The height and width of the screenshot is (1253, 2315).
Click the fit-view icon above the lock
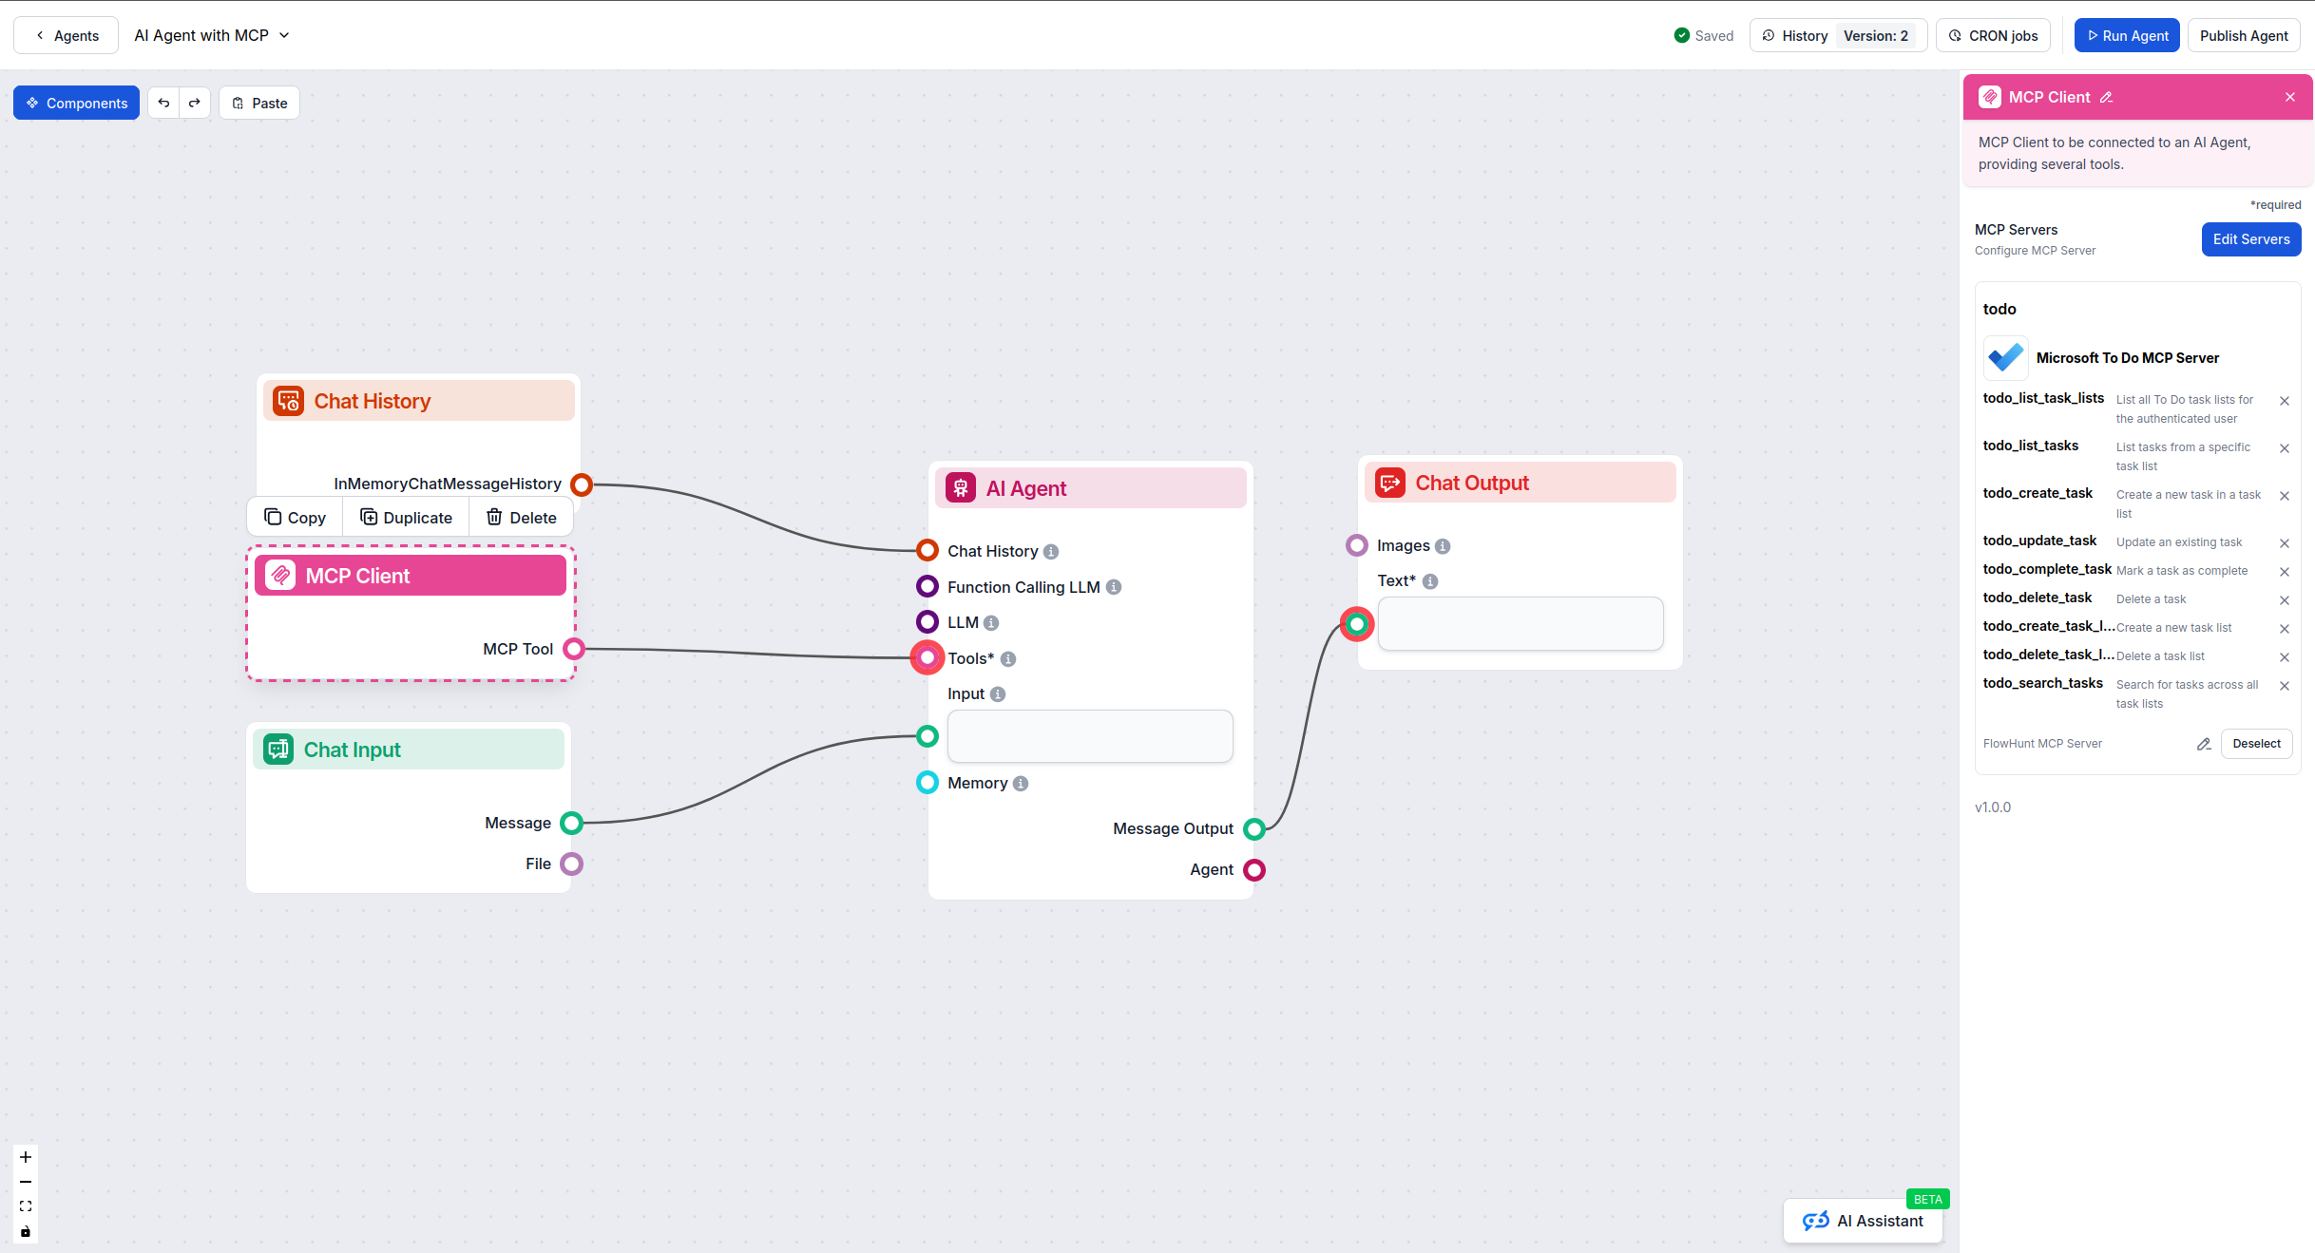25,1206
